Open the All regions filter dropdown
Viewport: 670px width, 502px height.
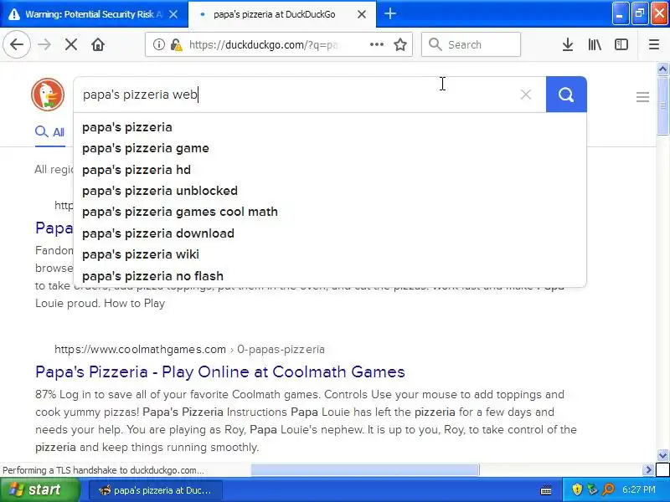pyautogui.click(x=54, y=170)
